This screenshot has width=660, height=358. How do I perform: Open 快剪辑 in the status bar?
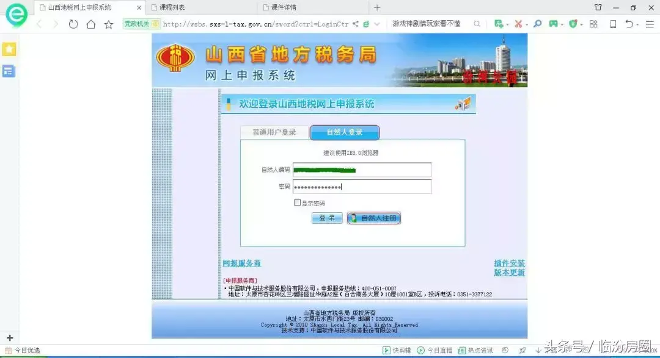(397, 350)
